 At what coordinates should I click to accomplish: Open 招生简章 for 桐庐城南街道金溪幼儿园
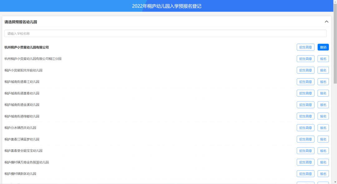click(x=305, y=104)
